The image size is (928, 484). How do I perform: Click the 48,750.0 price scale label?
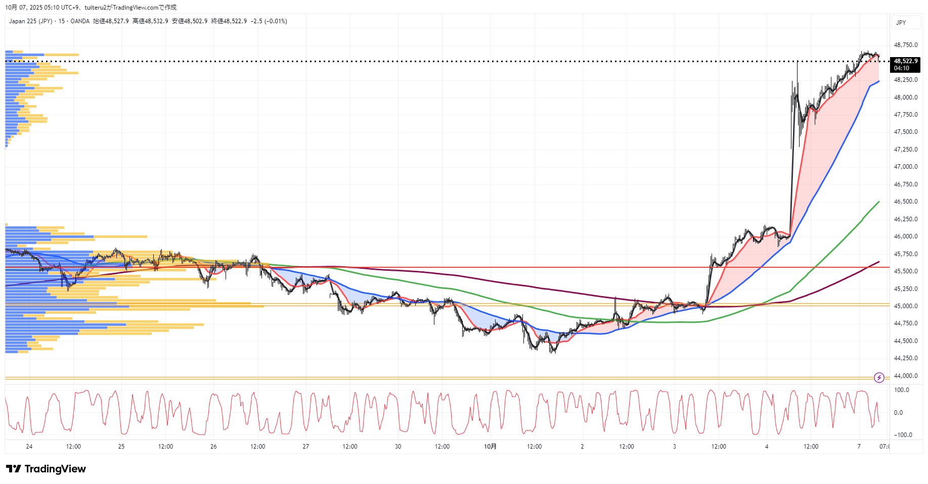(x=905, y=45)
